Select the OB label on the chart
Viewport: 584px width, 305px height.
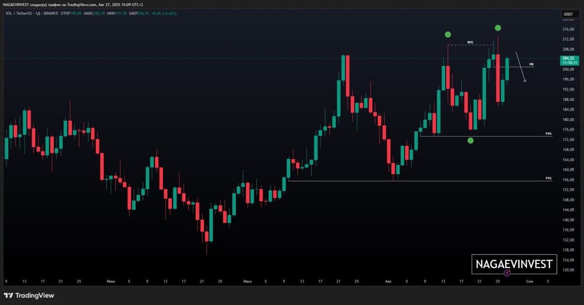pyautogui.click(x=531, y=64)
